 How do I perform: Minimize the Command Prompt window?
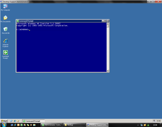coord(103,21)
